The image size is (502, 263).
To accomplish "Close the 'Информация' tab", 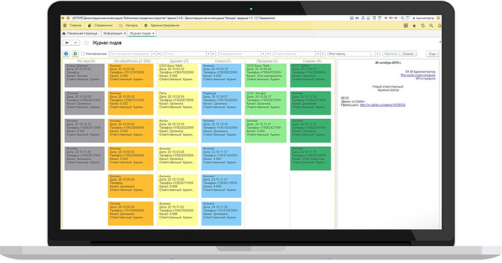I will (x=125, y=33).
